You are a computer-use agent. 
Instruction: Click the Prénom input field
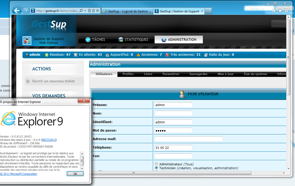pos(173,105)
